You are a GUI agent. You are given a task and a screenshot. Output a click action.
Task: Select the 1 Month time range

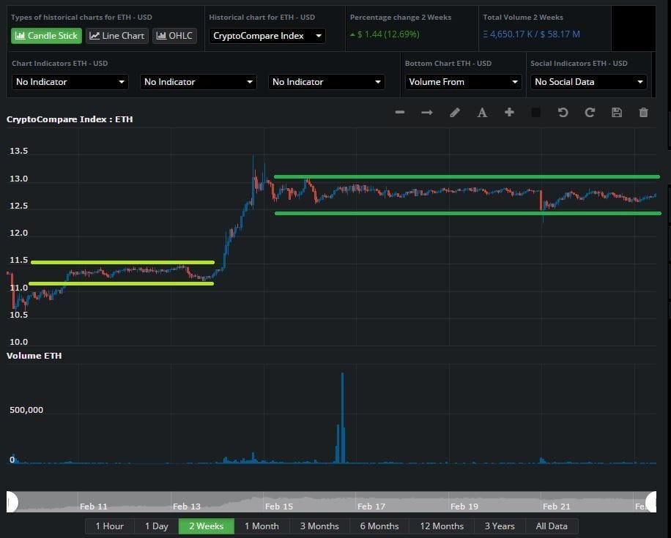point(262,526)
